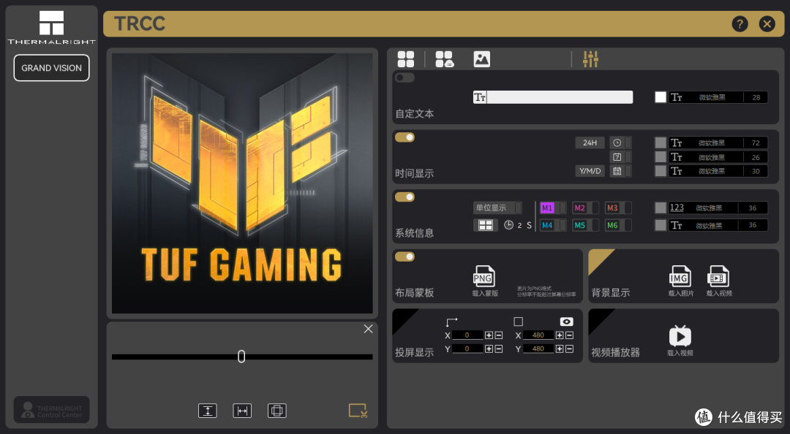Pick color swatch for size 72 font
Viewport: 790px width, 434px height.
660,143
